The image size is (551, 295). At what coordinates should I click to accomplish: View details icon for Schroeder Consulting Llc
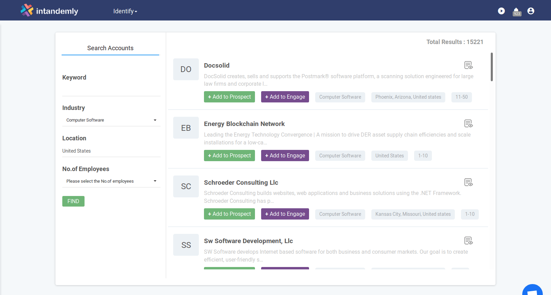click(469, 182)
